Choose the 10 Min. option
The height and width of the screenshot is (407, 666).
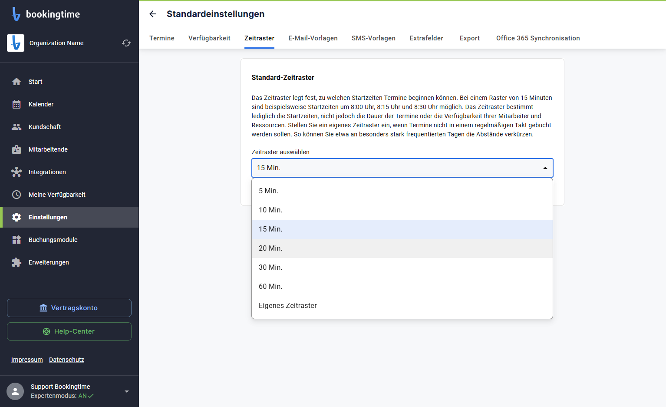pyautogui.click(x=402, y=210)
